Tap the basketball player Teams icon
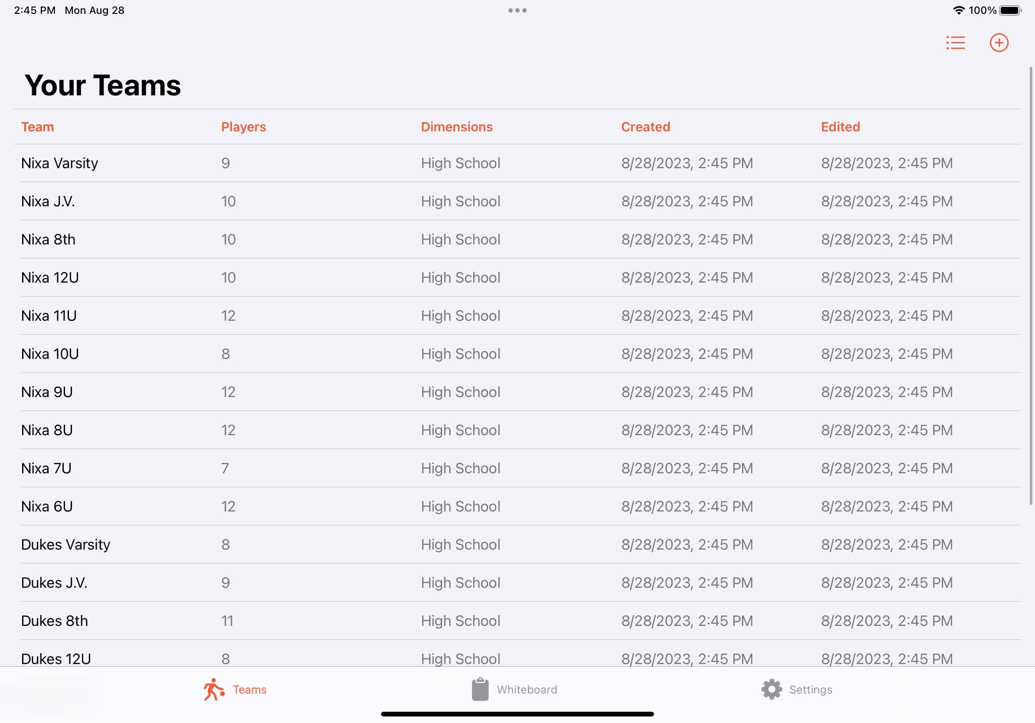Viewport: 1035px width, 723px height. click(214, 689)
